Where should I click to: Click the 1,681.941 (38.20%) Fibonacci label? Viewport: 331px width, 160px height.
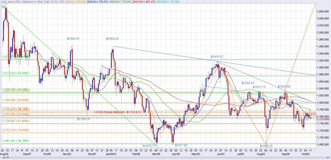(16, 141)
